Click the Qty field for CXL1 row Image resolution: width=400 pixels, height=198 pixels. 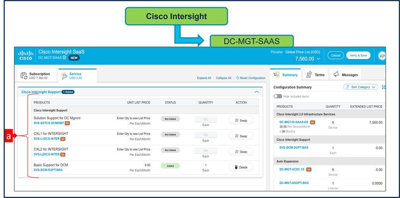(x=206, y=135)
